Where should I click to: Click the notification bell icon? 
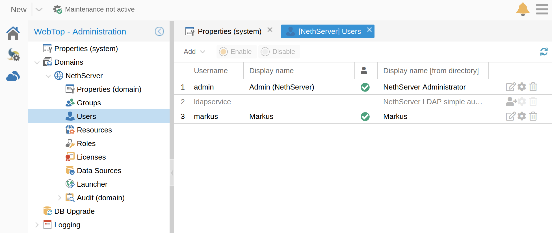click(522, 9)
